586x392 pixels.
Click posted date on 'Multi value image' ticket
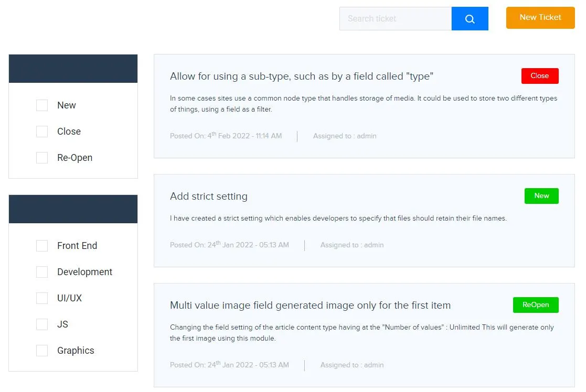click(229, 365)
